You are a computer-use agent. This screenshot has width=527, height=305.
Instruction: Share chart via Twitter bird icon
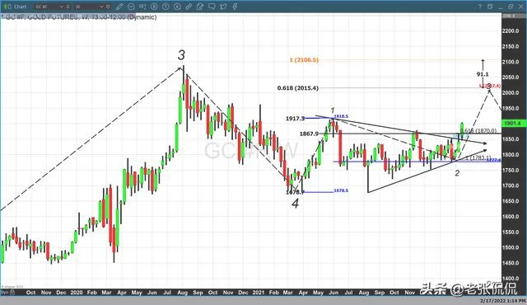tap(223, 7)
